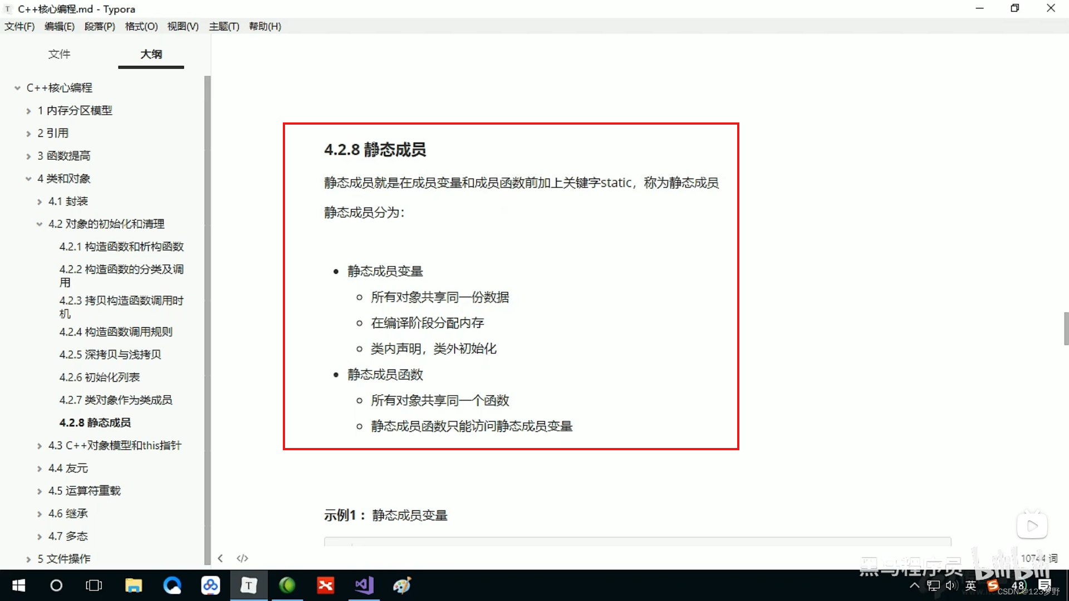1069x601 pixels.
Task: Select the 4.1 封装 outline entry
Action: tap(68, 201)
